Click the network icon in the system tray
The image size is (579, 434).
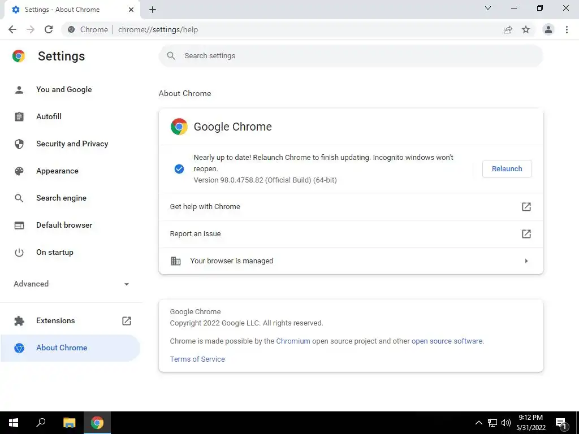pyautogui.click(x=492, y=423)
